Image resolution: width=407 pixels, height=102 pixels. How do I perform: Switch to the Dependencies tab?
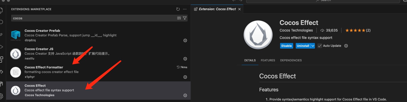coord(291,60)
